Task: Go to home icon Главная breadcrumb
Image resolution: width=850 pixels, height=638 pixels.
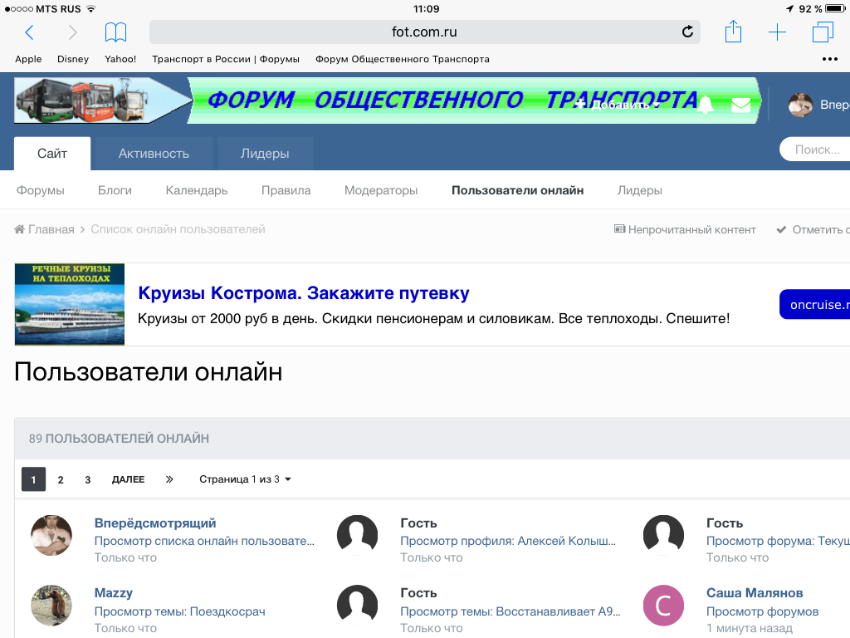Action: (45, 229)
